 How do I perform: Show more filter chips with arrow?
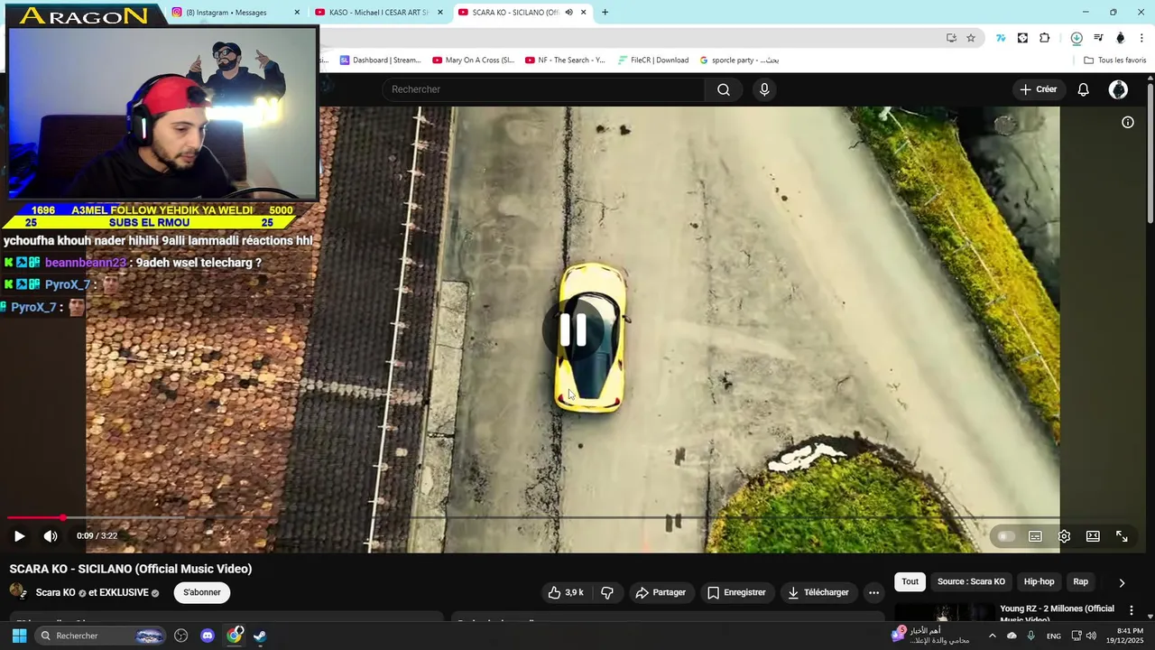[x=1122, y=583]
